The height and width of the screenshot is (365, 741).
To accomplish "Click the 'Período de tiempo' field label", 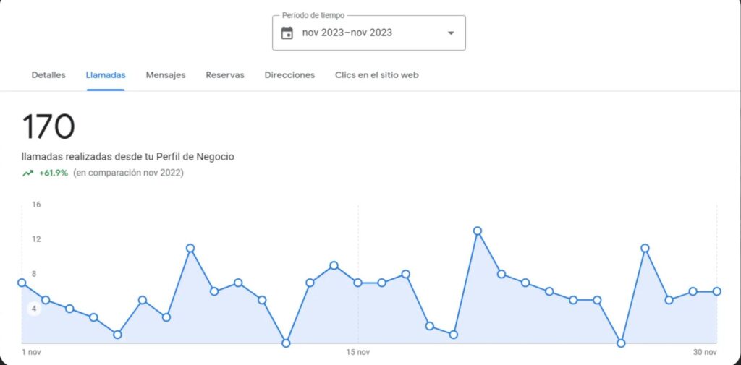I will click(313, 16).
